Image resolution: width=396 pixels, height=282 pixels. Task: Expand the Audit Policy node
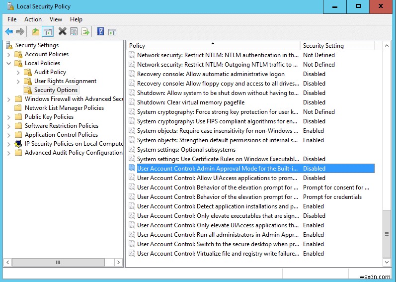click(x=18, y=73)
